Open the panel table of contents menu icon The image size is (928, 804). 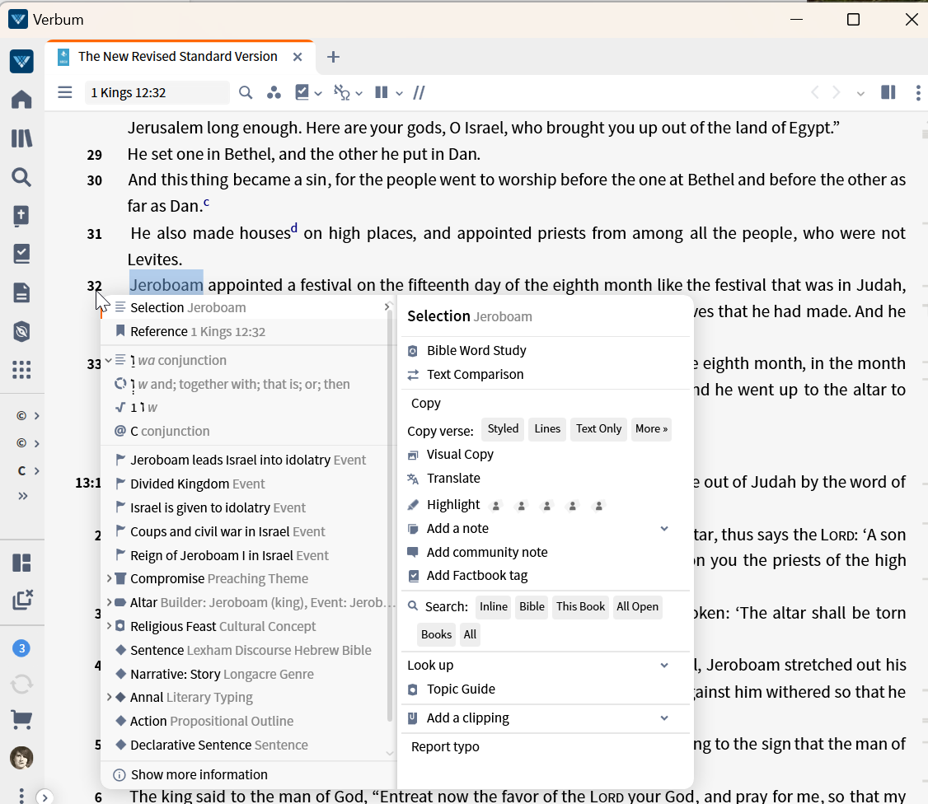(65, 92)
